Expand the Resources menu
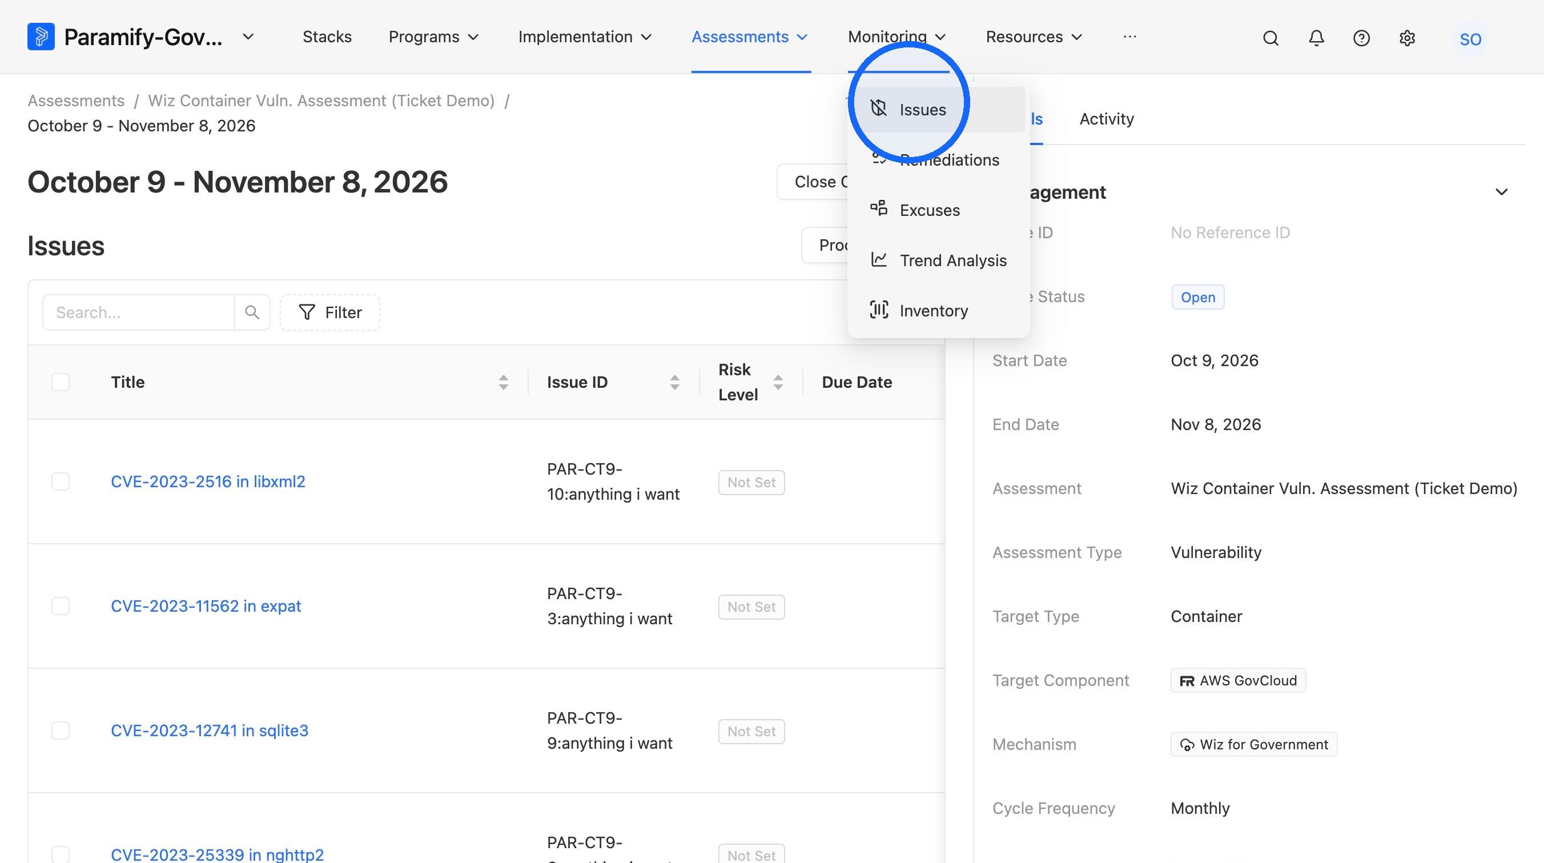The image size is (1544, 863). pyautogui.click(x=1034, y=37)
